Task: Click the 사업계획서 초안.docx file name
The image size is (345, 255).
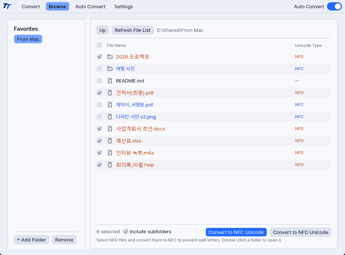Action: click(x=140, y=129)
